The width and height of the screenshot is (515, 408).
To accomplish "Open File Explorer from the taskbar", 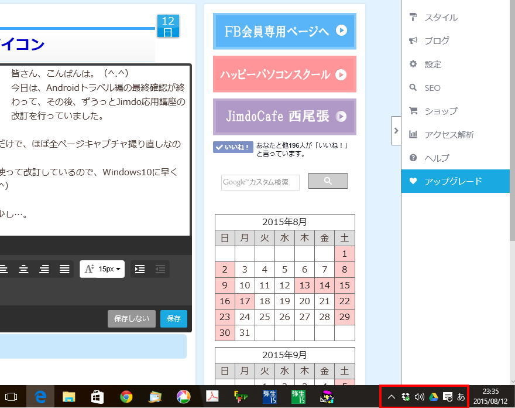I will point(69,397).
